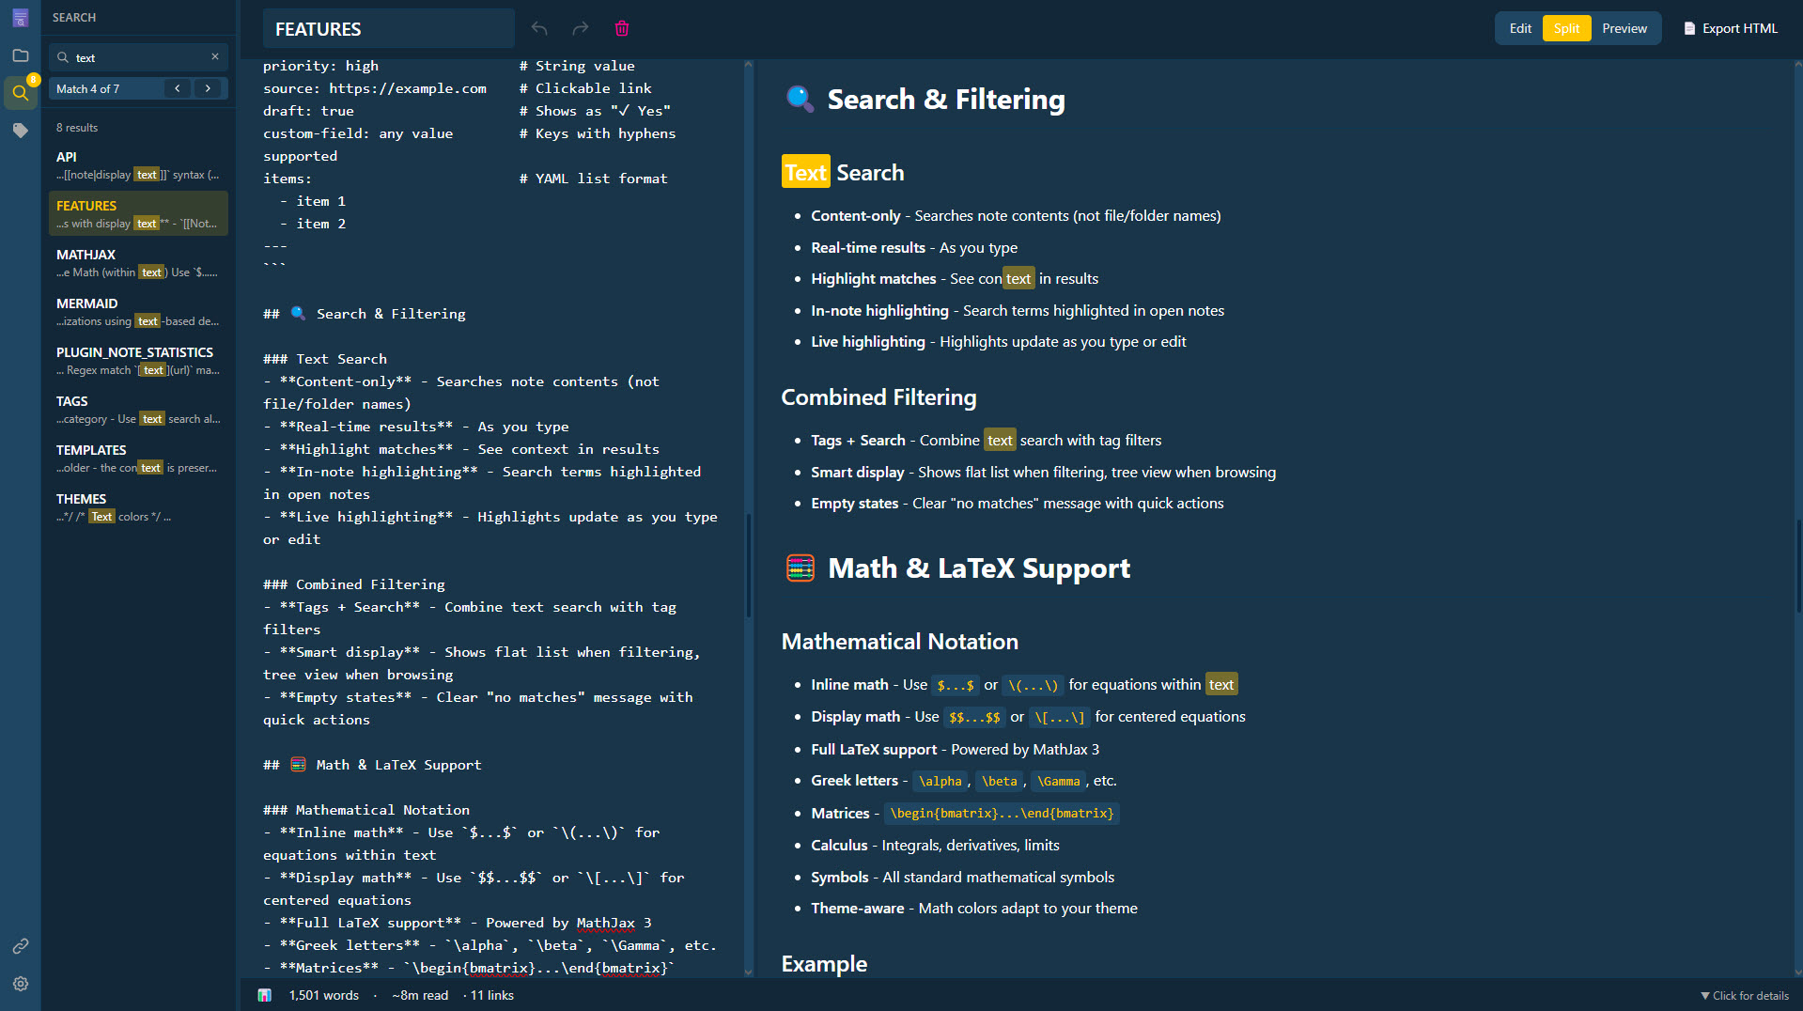Expand note statistics via Click for details
Screen dimensions: 1803x1011
(x=1745, y=995)
